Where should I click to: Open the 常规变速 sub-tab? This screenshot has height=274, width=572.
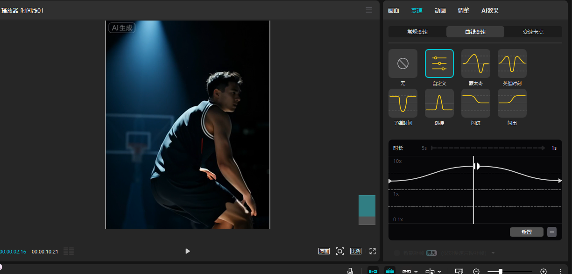(417, 32)
